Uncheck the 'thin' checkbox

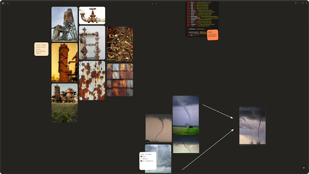pyautogui.click(x=141, y=157)
